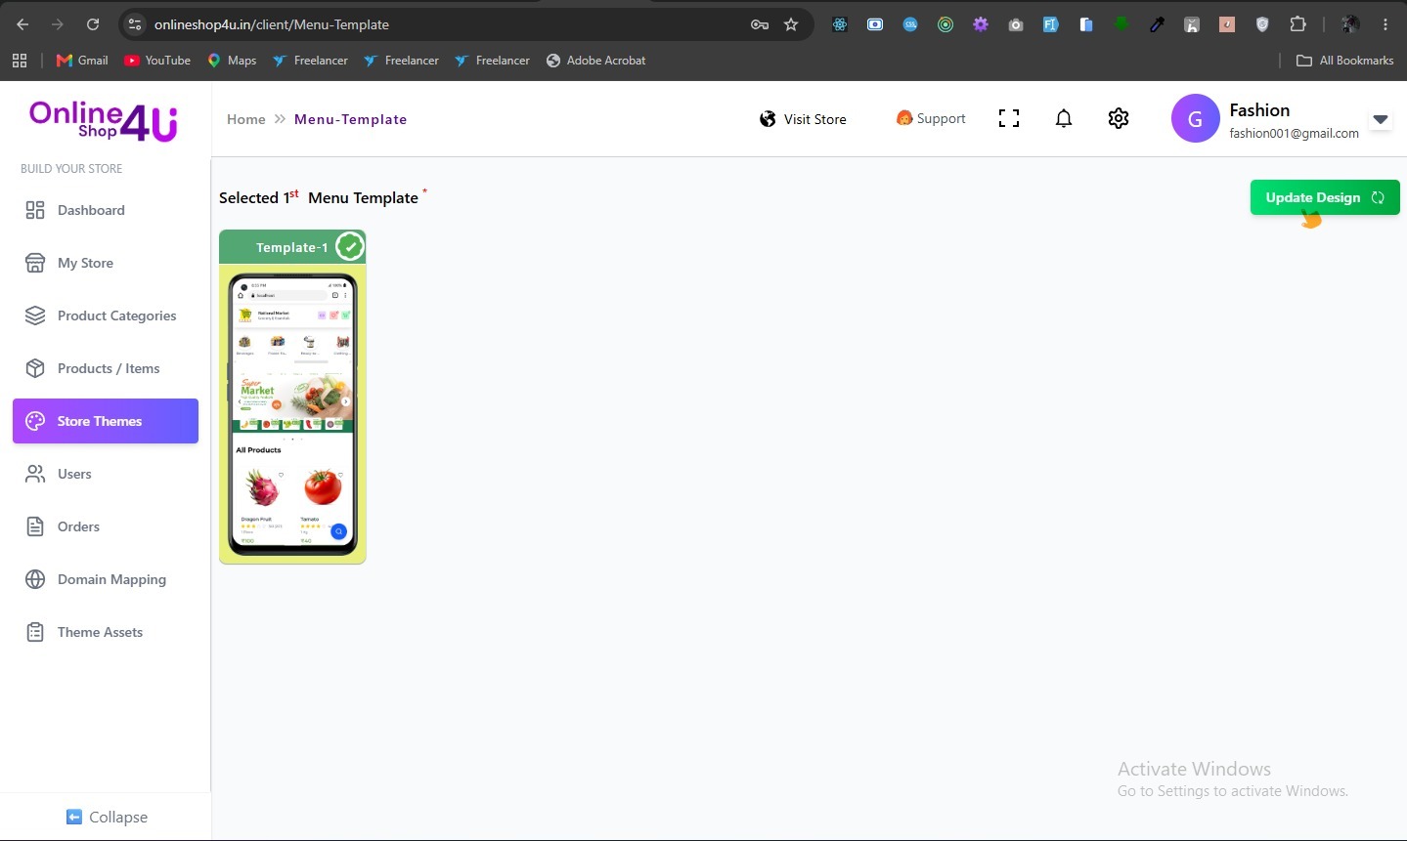Select Store Themes menu item
The image size is (1407, 841).
click(106, 421)
